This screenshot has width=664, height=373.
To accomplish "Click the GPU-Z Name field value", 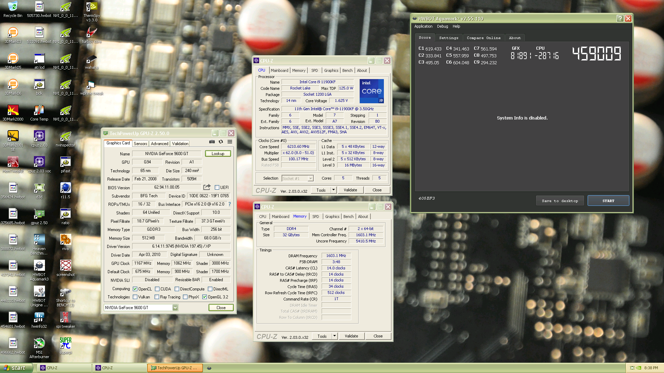I will pos(167,154).
